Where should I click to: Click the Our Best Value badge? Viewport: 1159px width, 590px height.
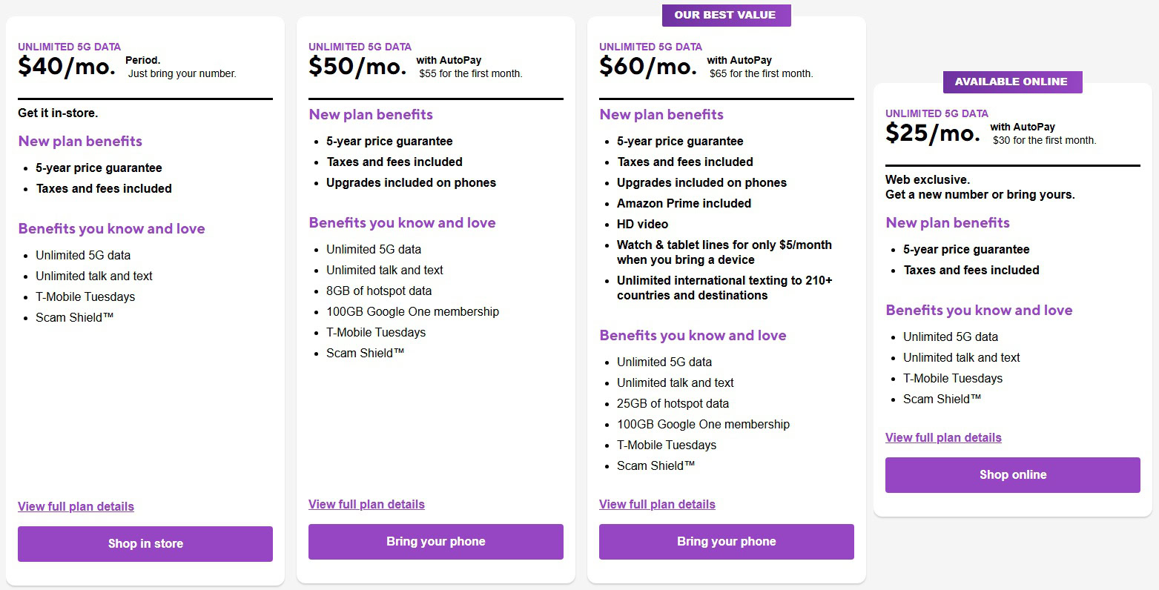[724, 15]
